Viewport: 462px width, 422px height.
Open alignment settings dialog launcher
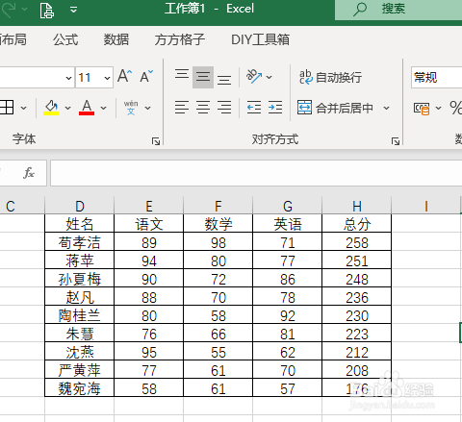click(x=396, y=141)
